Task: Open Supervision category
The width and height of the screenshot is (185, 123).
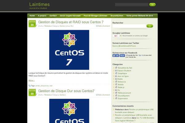Action: click(x=123, y=98)
